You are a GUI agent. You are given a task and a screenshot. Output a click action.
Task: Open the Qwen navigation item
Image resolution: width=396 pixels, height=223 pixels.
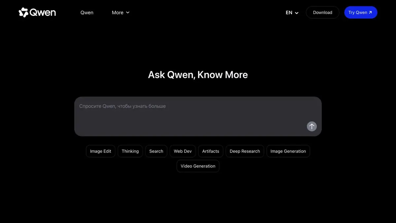pyautogui.click(x=87, y=13)
